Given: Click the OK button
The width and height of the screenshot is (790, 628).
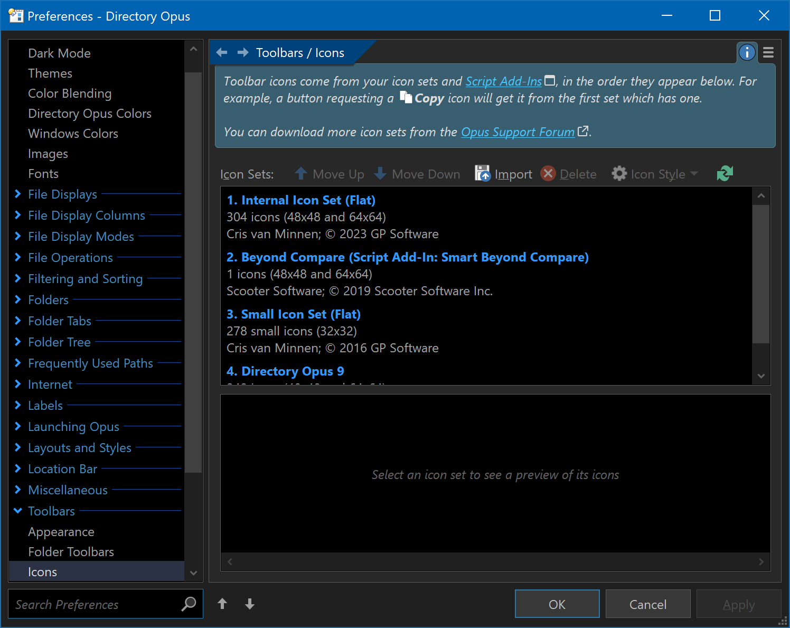Looking at the screenshot, I should coord(557,604).
